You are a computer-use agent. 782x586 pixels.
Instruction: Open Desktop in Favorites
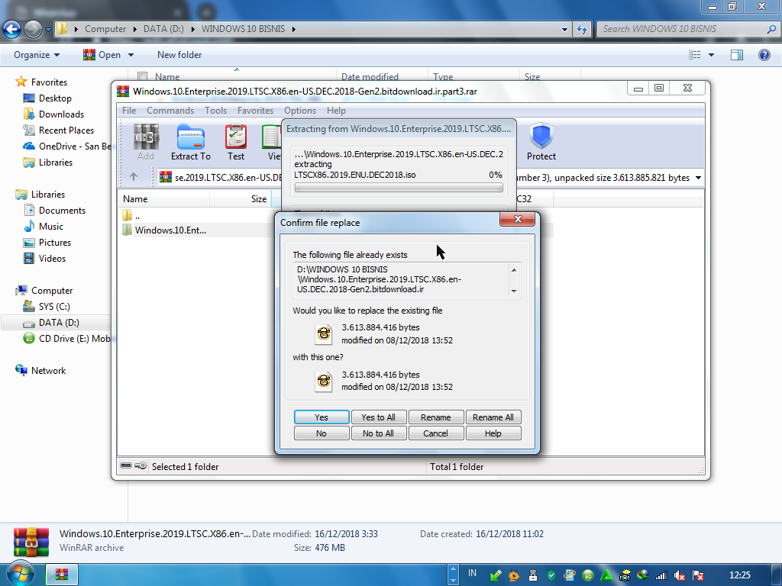pos(48,98)
